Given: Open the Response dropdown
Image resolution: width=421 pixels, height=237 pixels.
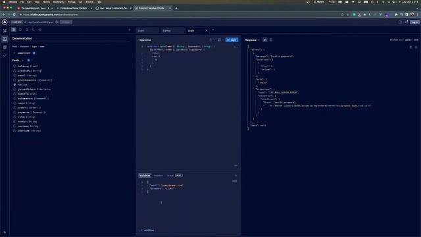Looking at the screenshot, I should [253, 40].
